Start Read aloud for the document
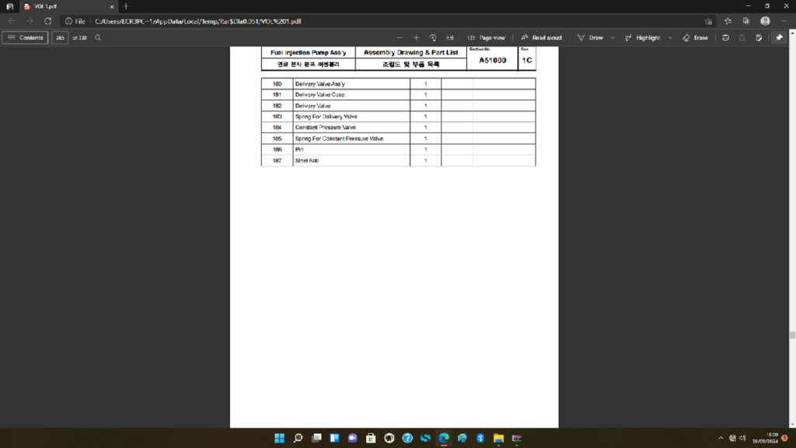The image size is (796, 448). 541,37
